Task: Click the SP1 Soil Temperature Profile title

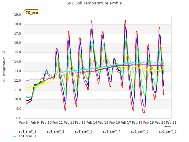Action: [x=94, y=3]
